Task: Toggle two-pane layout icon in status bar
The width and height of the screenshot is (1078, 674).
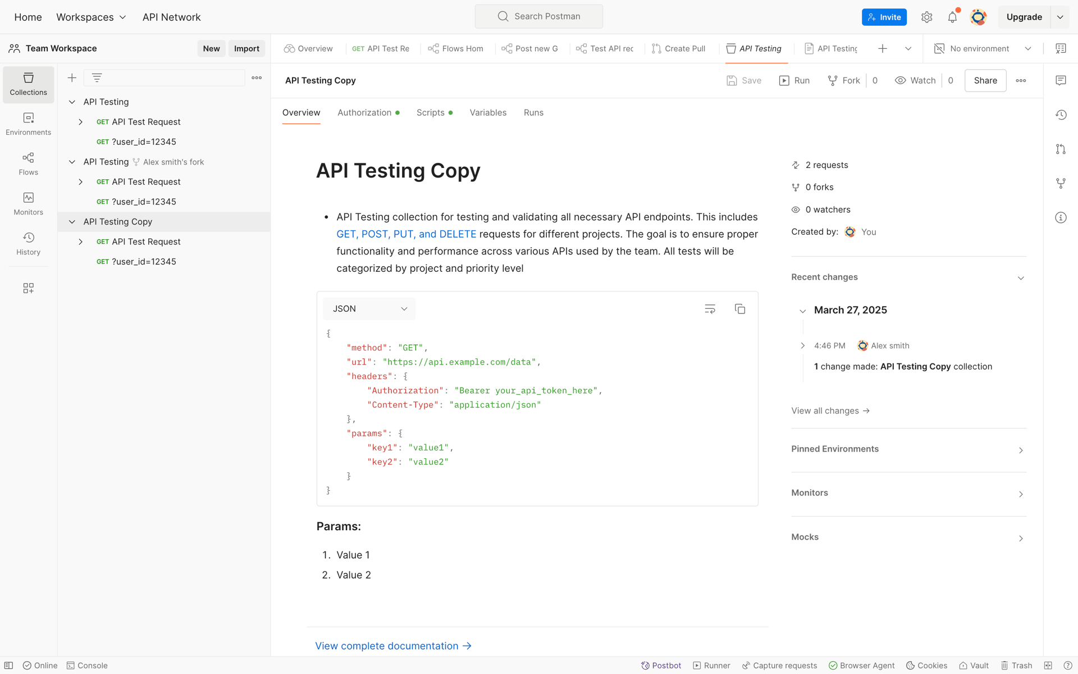Action: click(1048, 666)
